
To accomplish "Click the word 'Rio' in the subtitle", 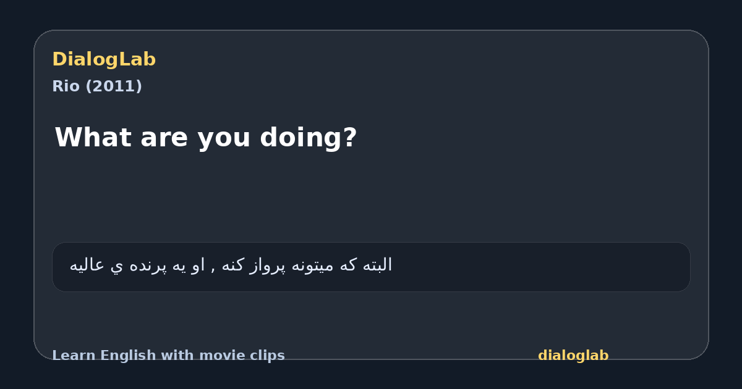I will 66,86.
